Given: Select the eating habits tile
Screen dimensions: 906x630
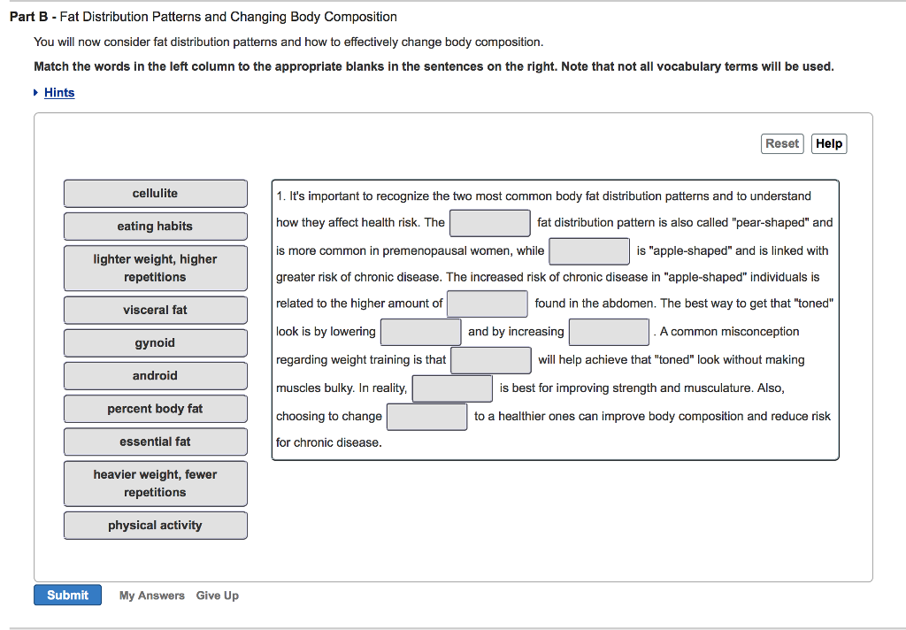Looking at the screenshot, I should pos(155,226).
